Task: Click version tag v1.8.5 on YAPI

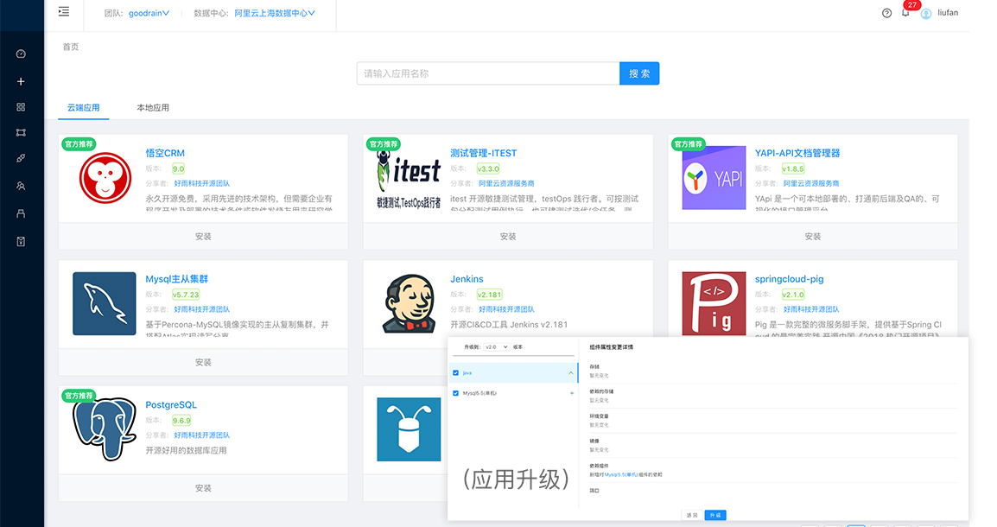Action: point(793,169)
